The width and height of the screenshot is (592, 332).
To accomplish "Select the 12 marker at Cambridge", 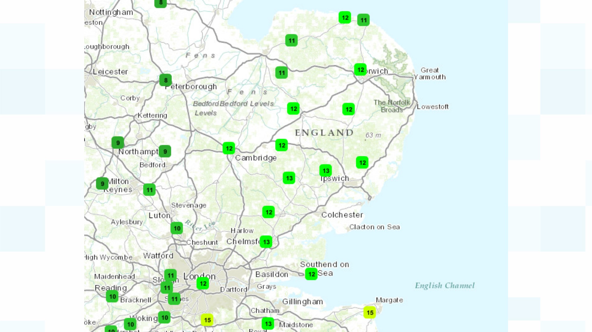I will (229, 148).
